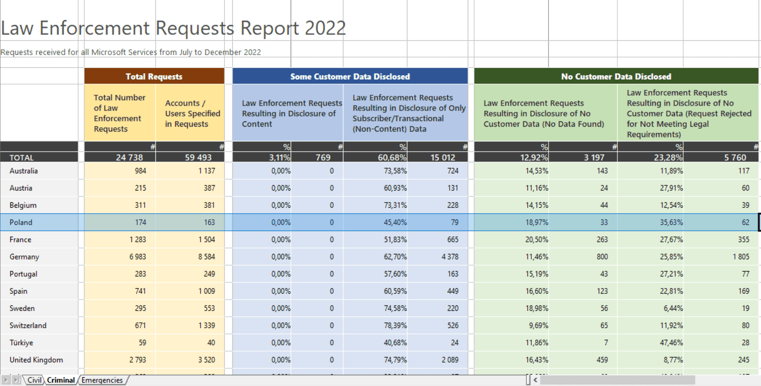
Task: Select the Türkiye country cell
Action: click(21, 343)
